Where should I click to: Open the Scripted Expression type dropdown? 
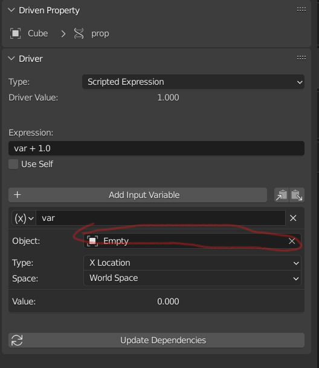[193, 82]
